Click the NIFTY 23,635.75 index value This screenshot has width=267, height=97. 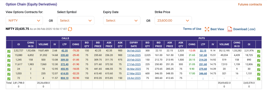(x=17, y=29)
